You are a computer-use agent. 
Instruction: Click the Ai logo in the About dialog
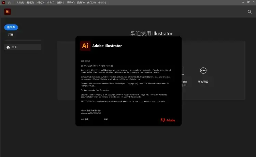click(85, 46)
